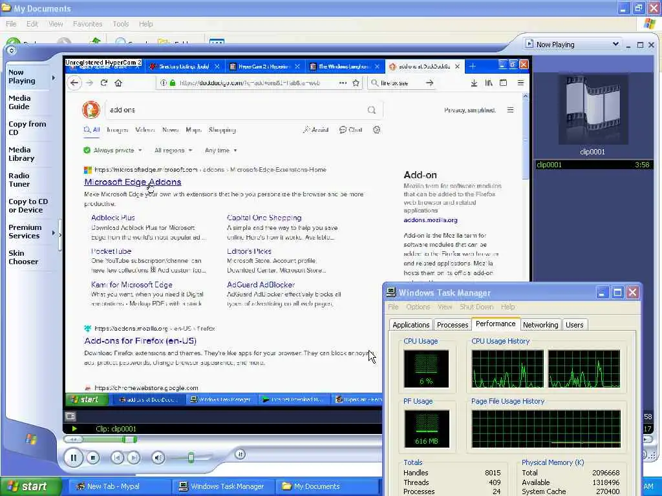Click the green play status icon
The image size is (662, 496).
point(74,429)
